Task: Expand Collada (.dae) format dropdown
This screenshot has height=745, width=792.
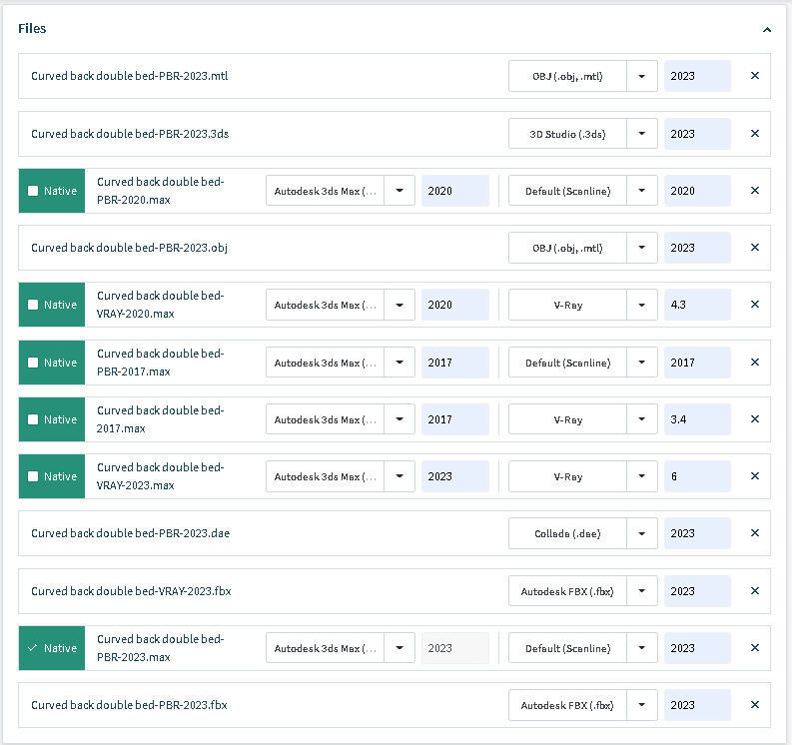Action: 642,533
